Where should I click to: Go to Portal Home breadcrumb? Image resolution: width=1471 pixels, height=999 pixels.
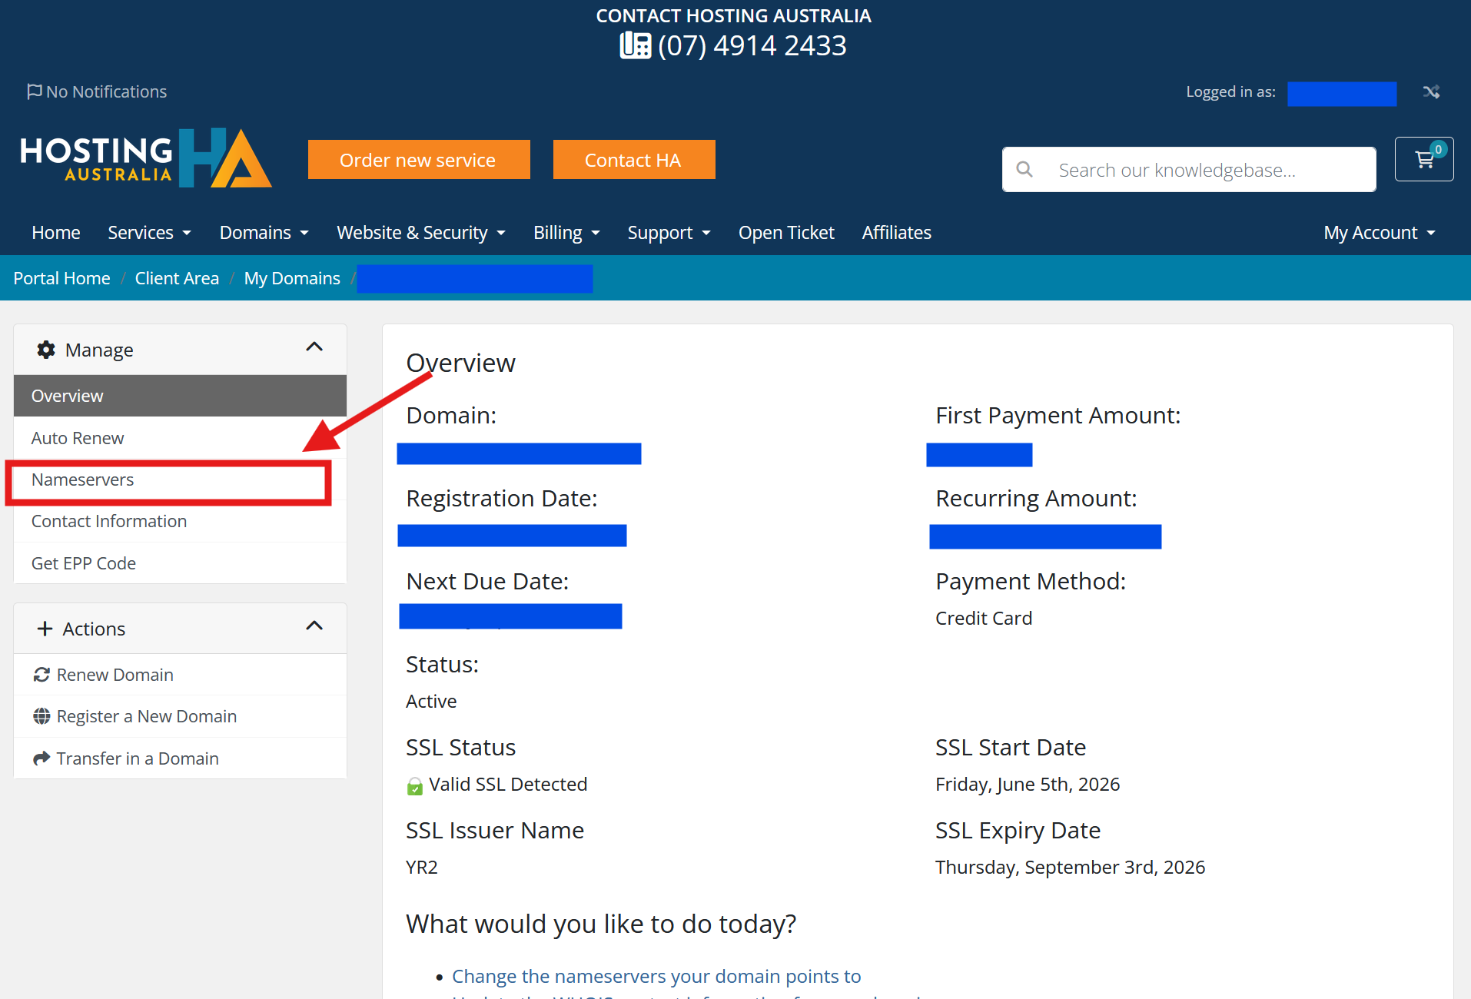point(61,278)
